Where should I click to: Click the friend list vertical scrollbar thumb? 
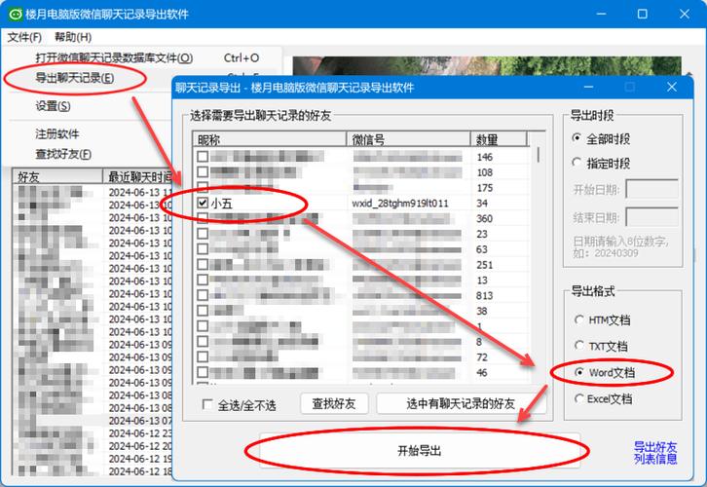pos(539,155)
